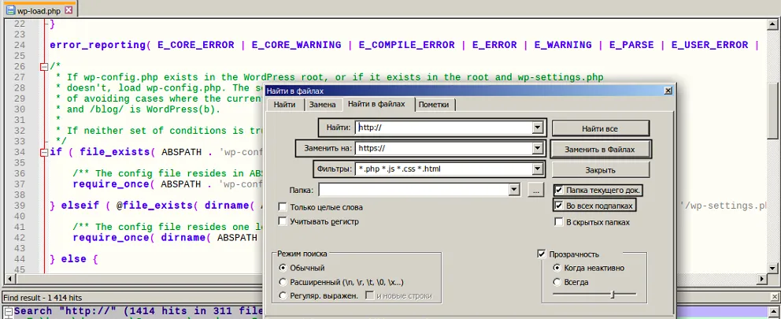Open the Найти field dropdown list
The width and height of the screenshot is (781, 319).
point(538,127)
